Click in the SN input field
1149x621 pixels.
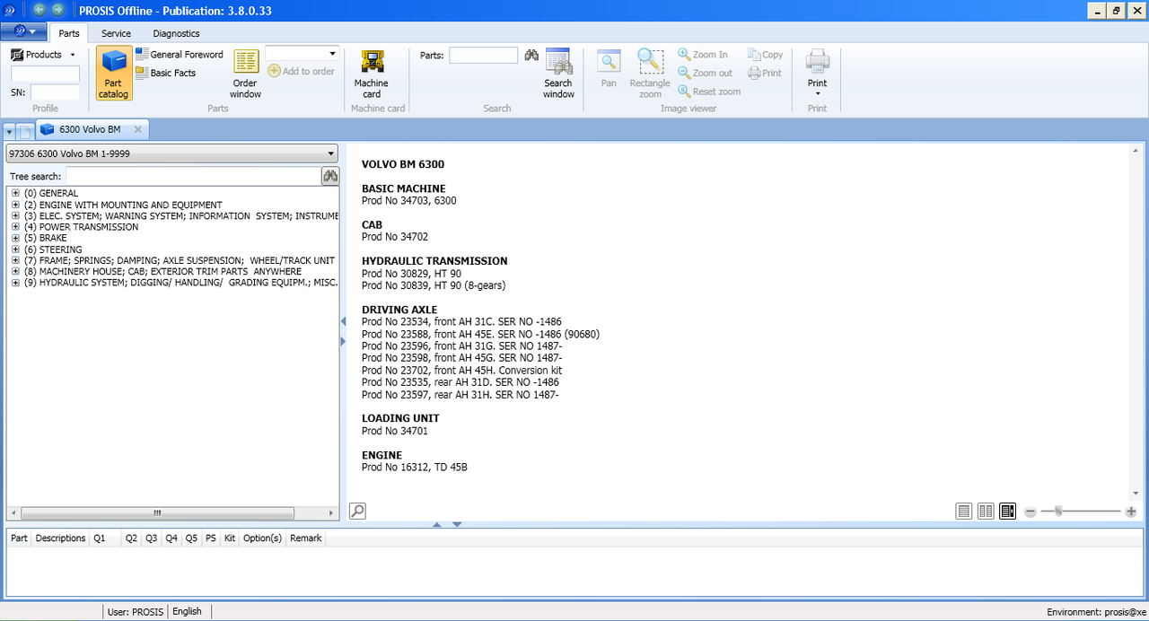(55, 92)
